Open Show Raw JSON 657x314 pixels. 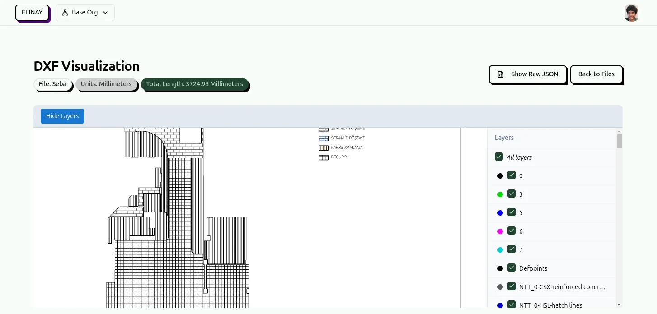click(x=528, y=74)
